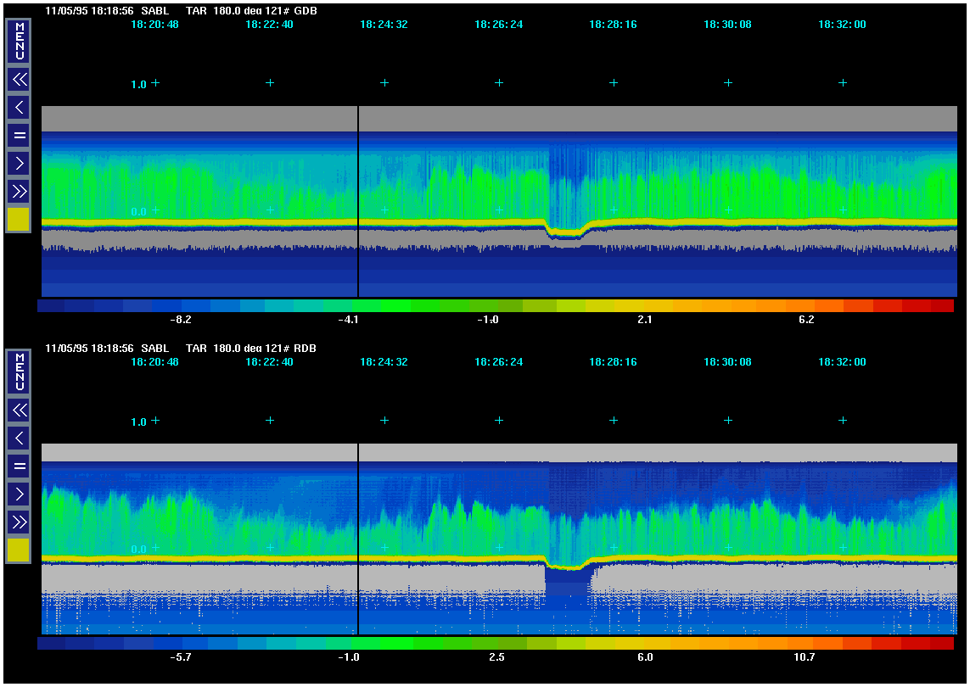Select the 18:28:16 time label in the RDB panel

(x=613, y=362)
